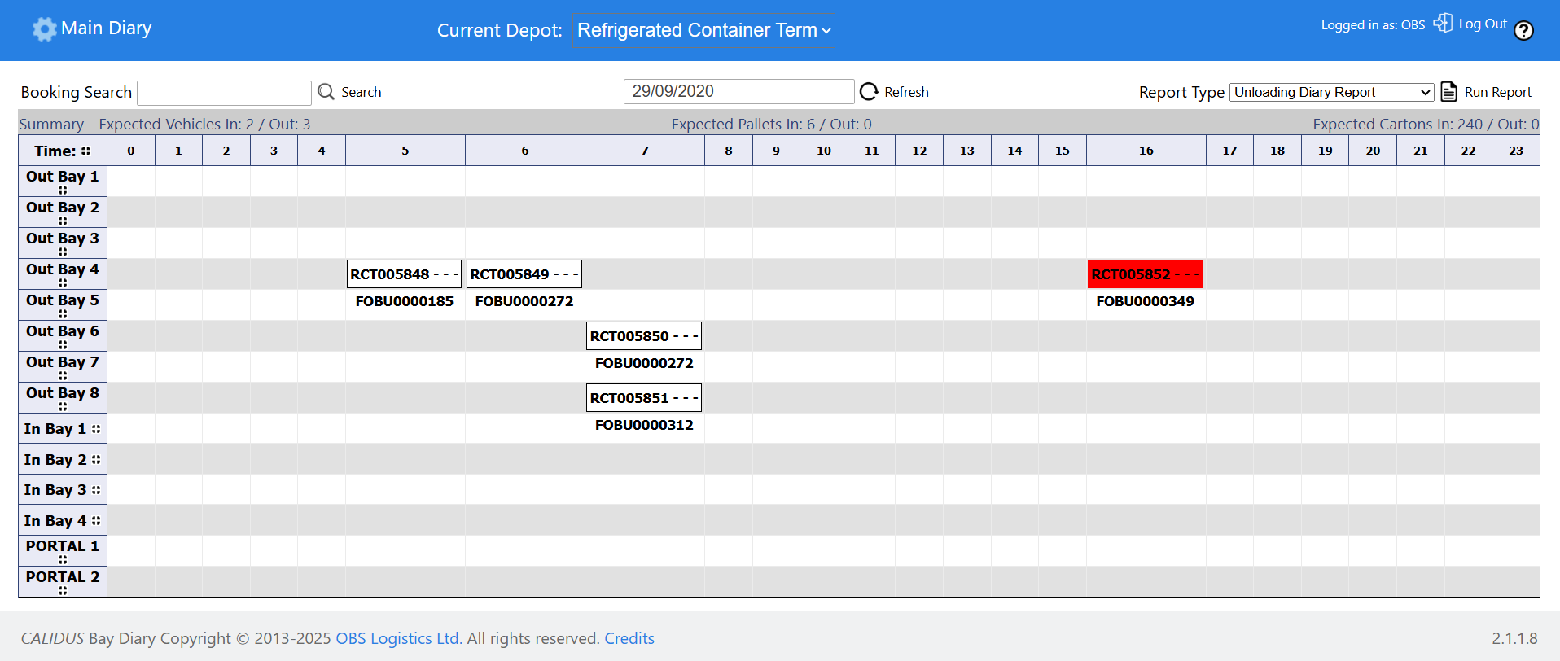Image resolution: width=1560 pixels, height=661 pixels.
Task: Open the Main Diary gear icon
Action: (44, 29)
